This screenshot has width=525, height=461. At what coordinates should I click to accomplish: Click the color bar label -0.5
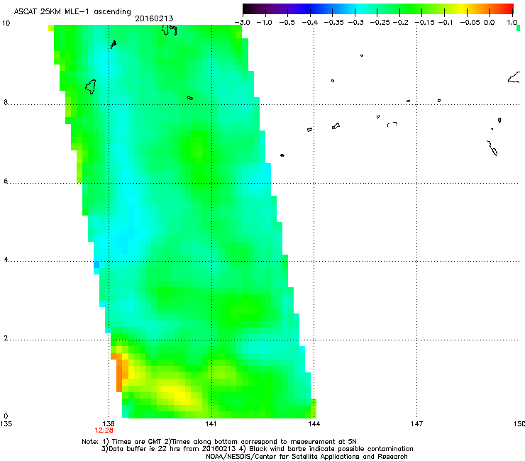(x=287, y=23)
